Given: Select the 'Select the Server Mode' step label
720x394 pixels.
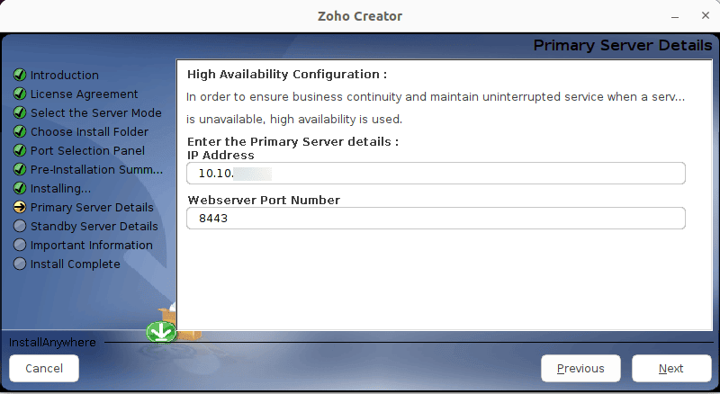Looking at the screenshot, I should pos(96,112).
